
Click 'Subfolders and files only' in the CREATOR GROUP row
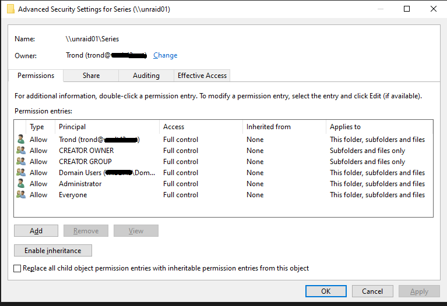[367, 162]
